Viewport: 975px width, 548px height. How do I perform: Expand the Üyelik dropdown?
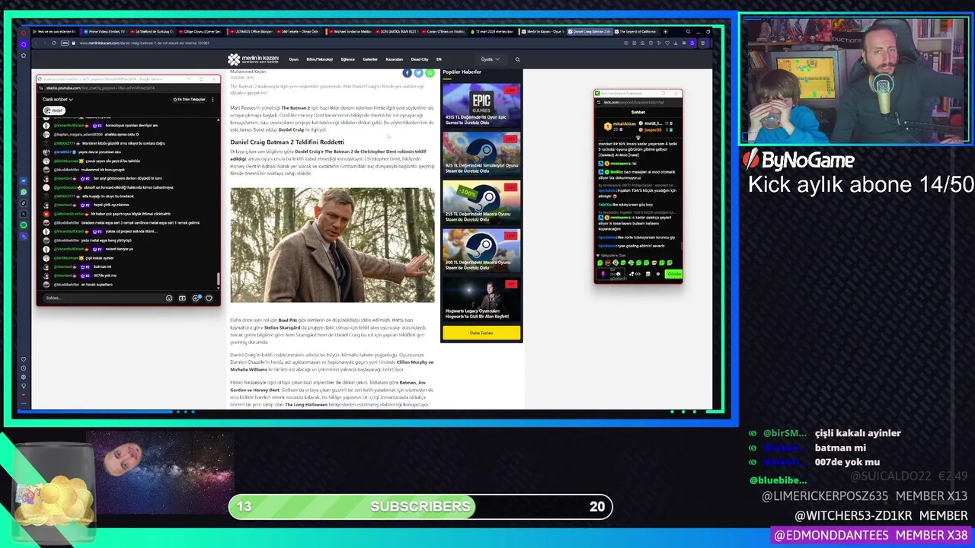click(489, 59)
